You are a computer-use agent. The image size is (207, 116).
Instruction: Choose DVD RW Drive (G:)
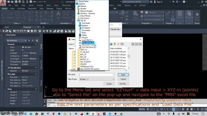(89, 47)
